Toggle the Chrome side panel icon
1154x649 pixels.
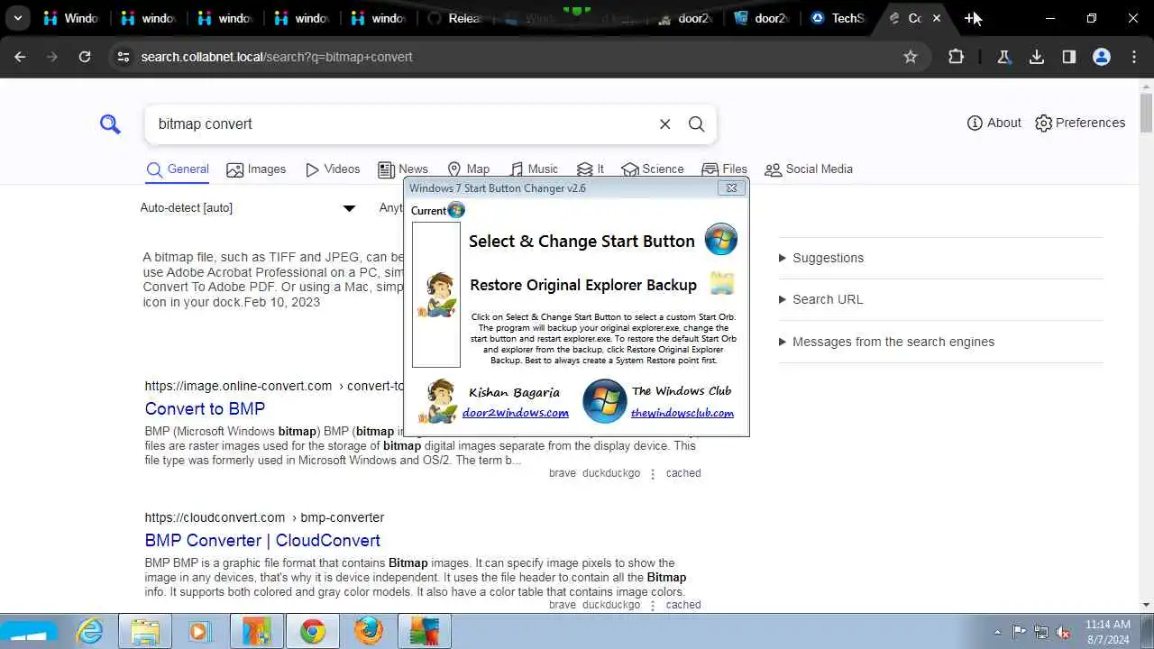tap(1069, 57)
